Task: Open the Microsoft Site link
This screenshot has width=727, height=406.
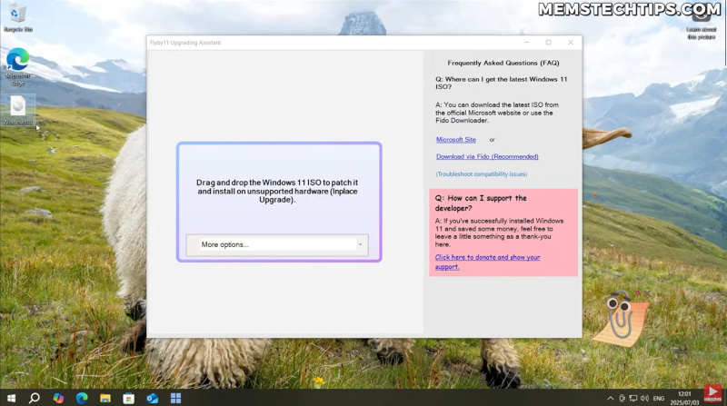Action: [456, 140]
